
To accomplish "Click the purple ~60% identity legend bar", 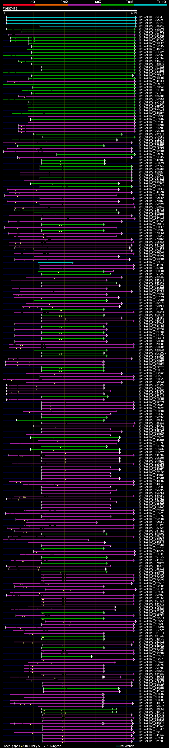I will (x=85, y=5).
